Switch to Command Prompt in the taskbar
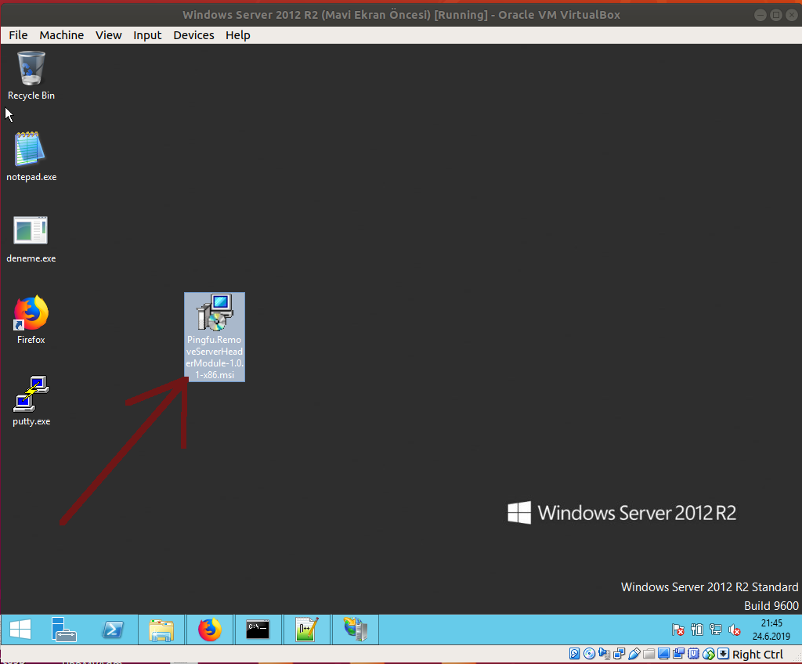 pyautogui.click(x=258, y=630)
